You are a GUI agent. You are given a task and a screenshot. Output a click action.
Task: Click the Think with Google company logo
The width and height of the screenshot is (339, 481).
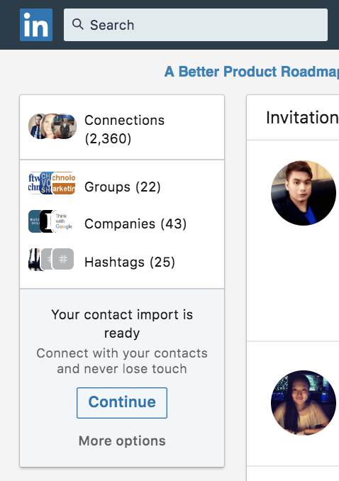click(64, 221)
